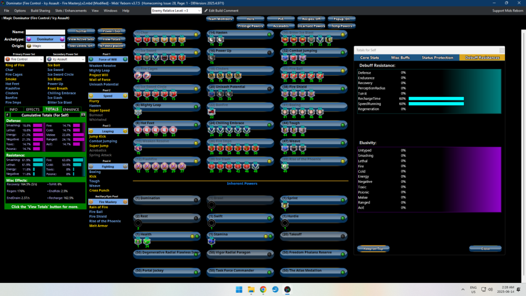Click the first enhancement slot under Flashfire
Viewport: 526px width, 296px height.
[138, 166]
